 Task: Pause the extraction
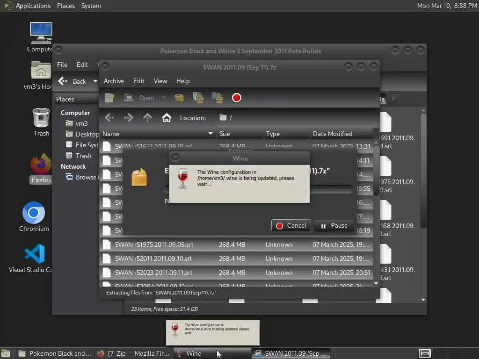(x=334, y=226)
